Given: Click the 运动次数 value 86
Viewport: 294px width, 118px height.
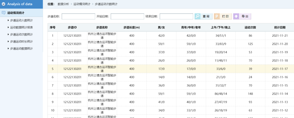Looking at the screenshot, I should pyautogui.click(x=250, y=36).
